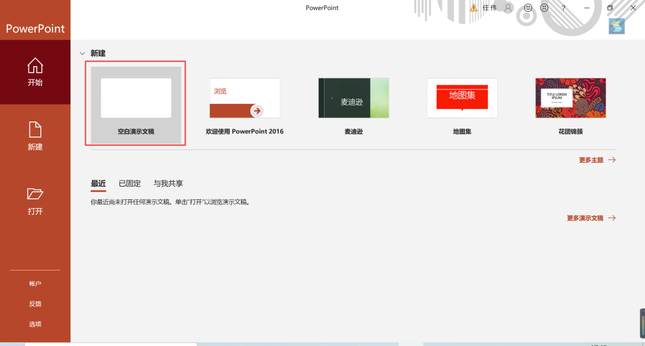
Task: Open the 帐户 account page
Action: pyautogui.click(x=35, y=284)
